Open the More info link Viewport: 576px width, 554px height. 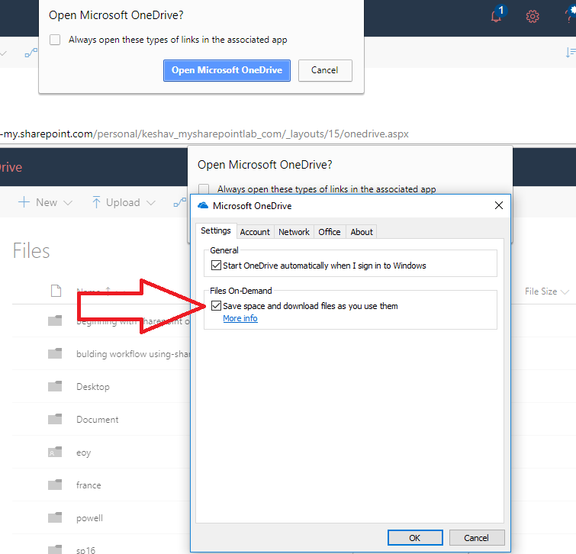coord(240,318)
